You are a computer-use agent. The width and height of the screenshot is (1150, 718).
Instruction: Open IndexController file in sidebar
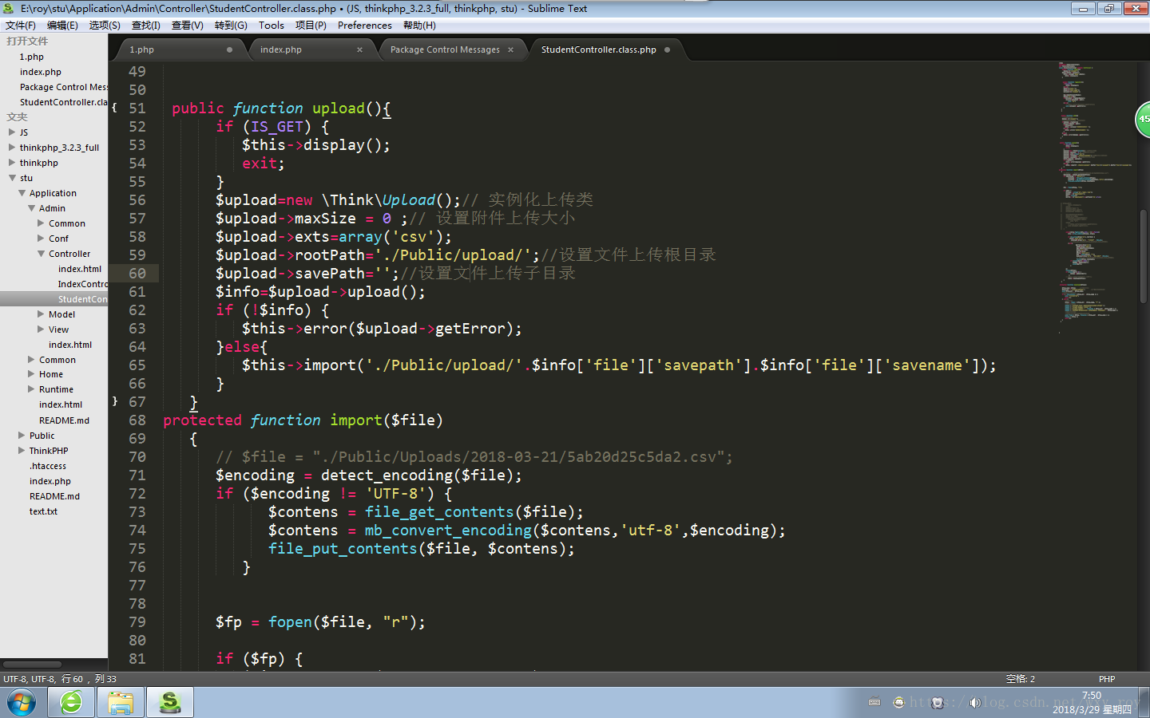click(83, 284)
